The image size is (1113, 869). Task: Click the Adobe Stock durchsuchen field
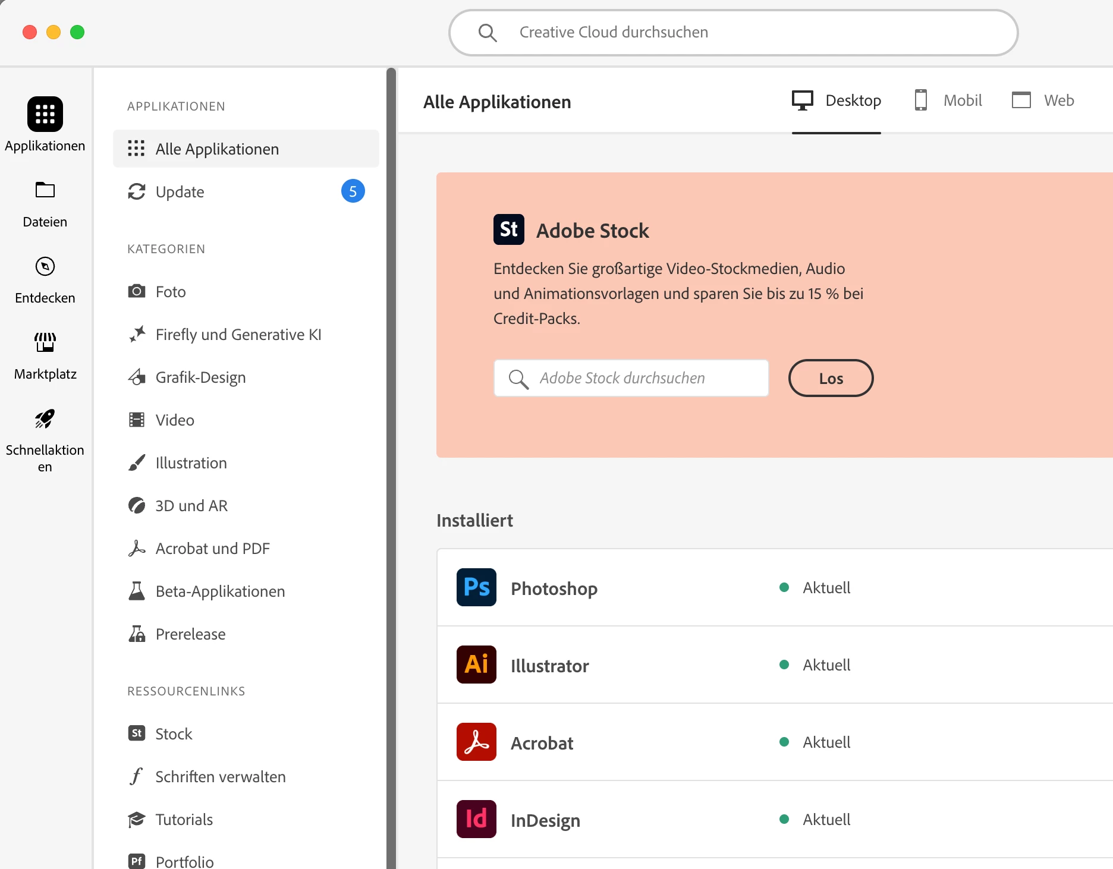click(x=631, y=378)
